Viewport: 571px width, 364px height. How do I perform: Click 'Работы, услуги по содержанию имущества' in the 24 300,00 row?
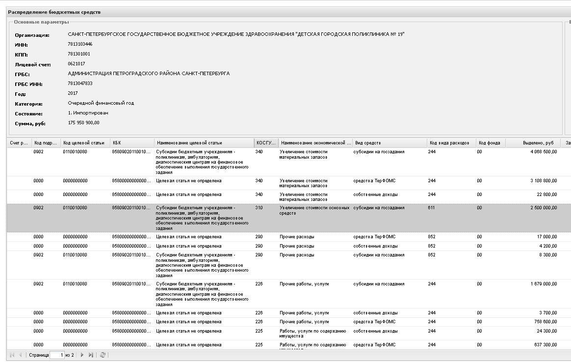(x=312, y=334)
